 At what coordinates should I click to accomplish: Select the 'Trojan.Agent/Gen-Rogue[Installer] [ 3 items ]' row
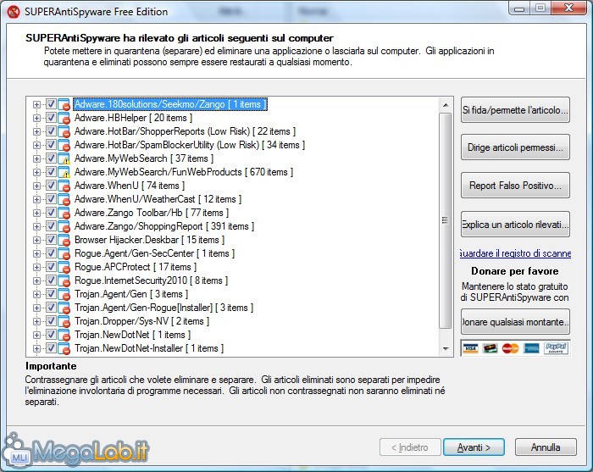click(163, 308)
